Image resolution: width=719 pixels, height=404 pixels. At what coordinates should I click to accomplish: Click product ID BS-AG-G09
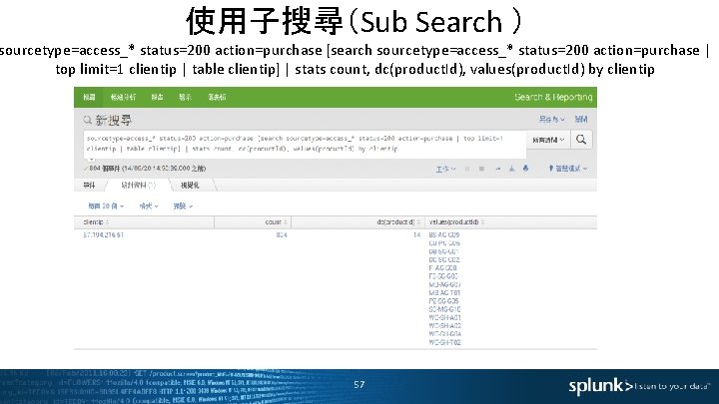point(443,235)
